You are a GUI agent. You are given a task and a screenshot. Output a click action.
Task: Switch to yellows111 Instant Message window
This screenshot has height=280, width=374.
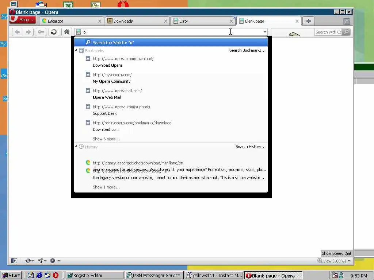[214, 276]
